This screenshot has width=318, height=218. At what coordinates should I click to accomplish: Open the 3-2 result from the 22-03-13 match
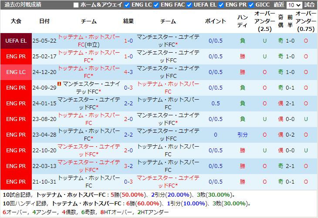click(129, 166)
